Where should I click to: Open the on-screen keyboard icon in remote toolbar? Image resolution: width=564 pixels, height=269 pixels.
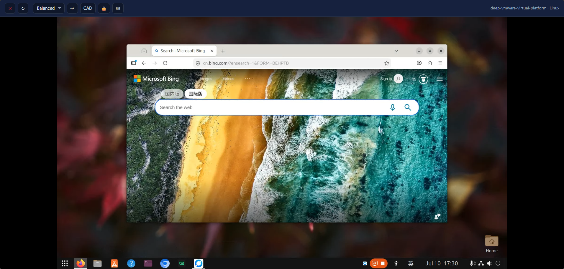[x=118, y=8]
